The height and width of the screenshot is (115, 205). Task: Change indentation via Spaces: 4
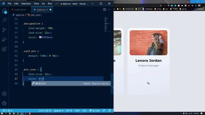coord(59,111)
